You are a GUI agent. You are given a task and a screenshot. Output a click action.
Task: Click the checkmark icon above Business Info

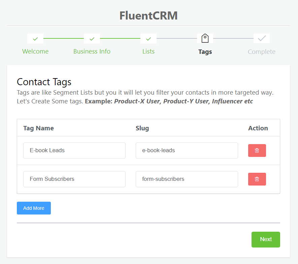(x=92, y=38)
